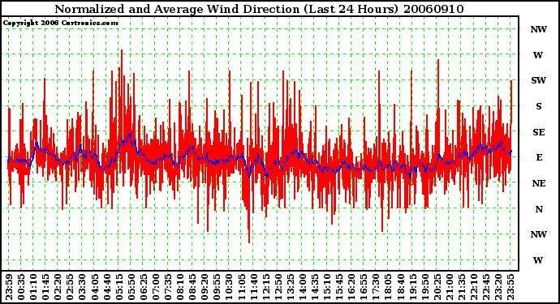Select the N direction label
Viewport: 560px width, 304px height.
pos(539,209)
